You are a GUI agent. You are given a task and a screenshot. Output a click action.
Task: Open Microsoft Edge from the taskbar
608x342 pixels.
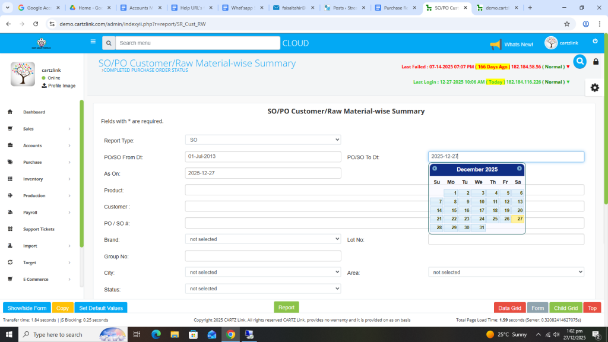tap(156, 334)
